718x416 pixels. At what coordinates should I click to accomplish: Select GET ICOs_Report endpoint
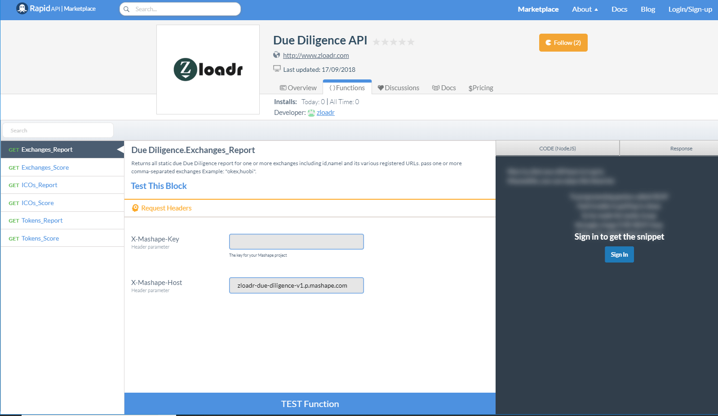click(x=62, y=185)
